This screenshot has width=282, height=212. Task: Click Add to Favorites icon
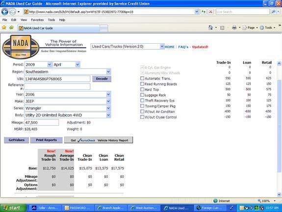coord(11,27)
